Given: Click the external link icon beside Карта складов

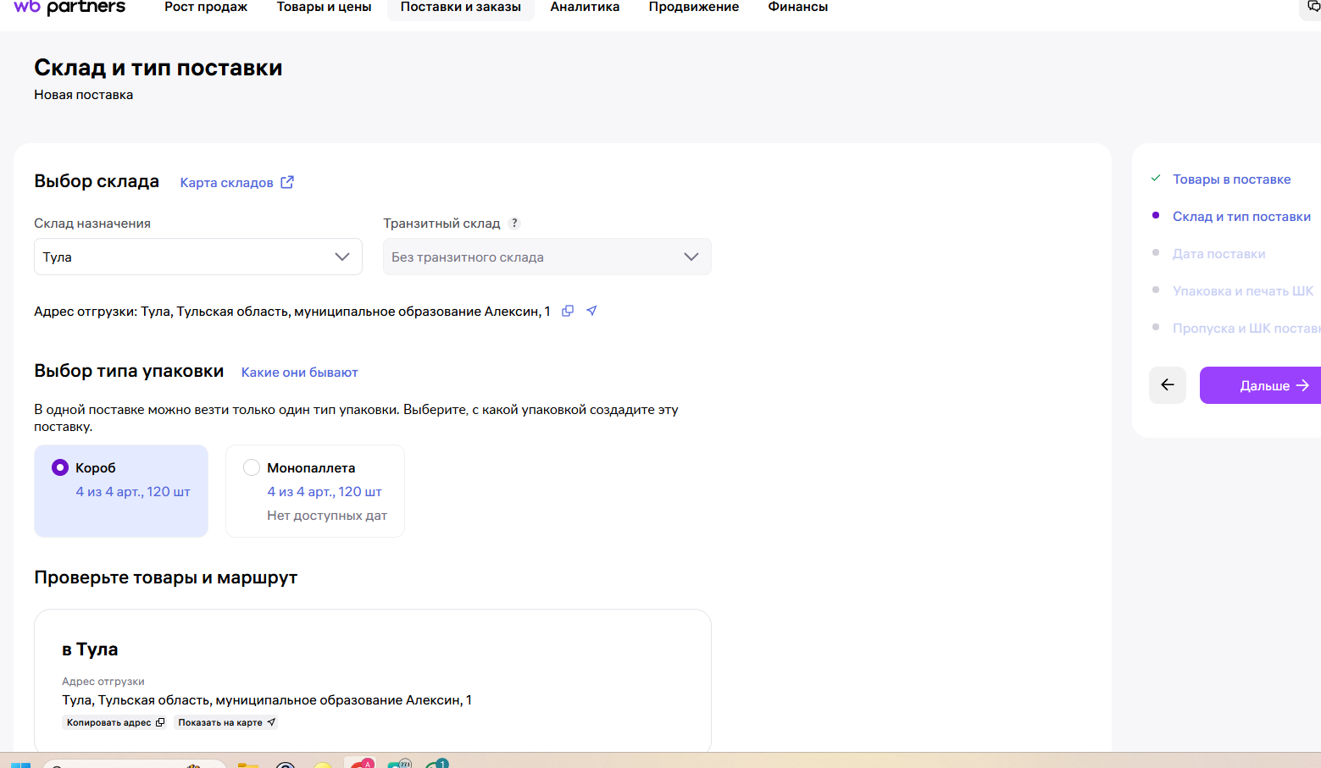Looking at the screenshot, I should (287, 182).
